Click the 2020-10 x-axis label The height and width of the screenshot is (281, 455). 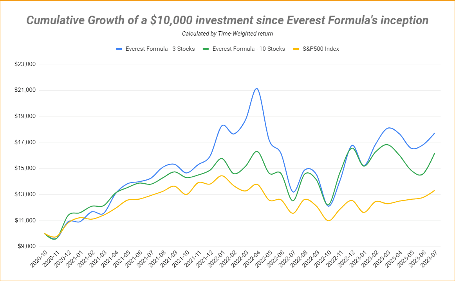tap(39, 259)
